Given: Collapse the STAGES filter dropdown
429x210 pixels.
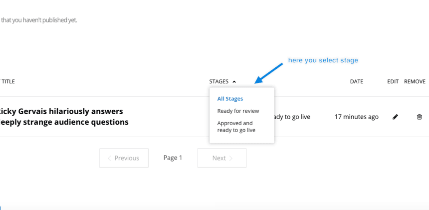Looking at the screenshot, I should click(x=222, y=81).
